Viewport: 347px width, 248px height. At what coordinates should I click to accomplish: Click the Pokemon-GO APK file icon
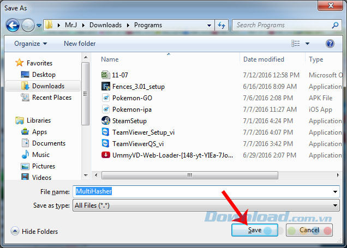105,98
